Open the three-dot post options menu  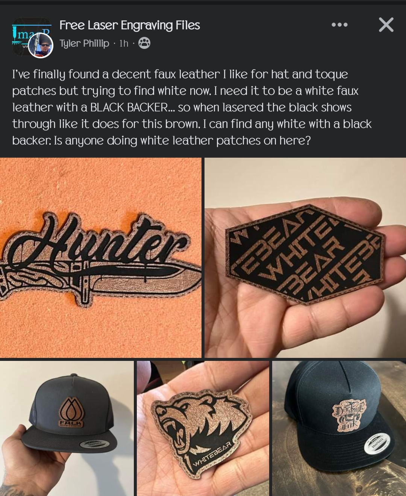coord(339,25)
